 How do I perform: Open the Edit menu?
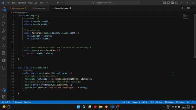click(x=13, y=3)
